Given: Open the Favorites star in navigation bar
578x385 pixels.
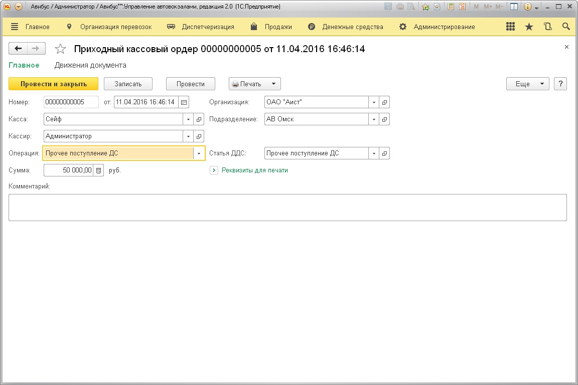Looking at the screenshot, I should (x=529, y=27).
